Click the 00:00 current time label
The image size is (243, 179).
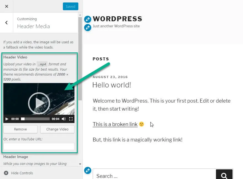[15, 119]
